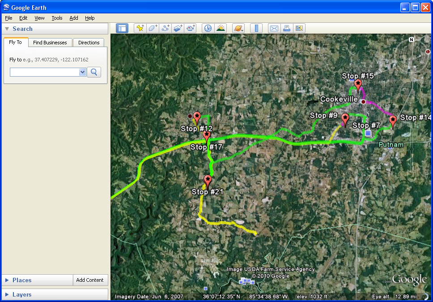Screen dimensions: 433x302
Task: Maximize the Google Earth window
Action: pos(415,8)
